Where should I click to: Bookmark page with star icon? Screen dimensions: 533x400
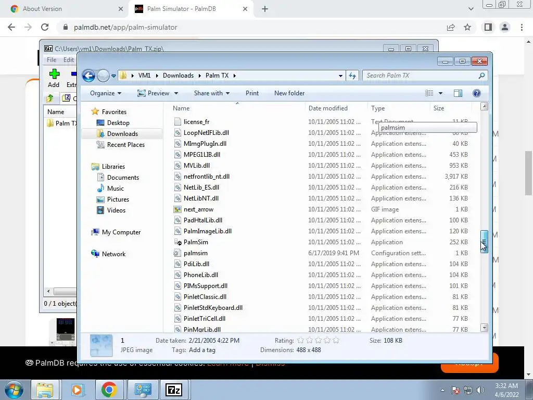(467, 27)
